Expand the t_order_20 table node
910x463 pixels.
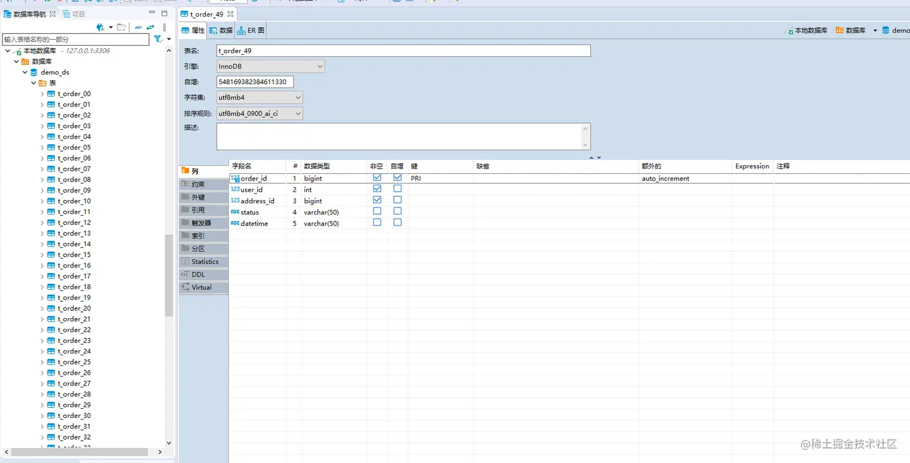click(x=42, y=309)
